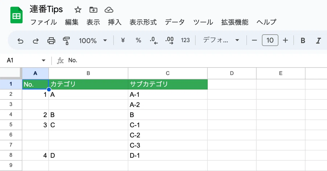327x171 pixels.
Task: Toggle italic formatting
Action: [318, 41]
